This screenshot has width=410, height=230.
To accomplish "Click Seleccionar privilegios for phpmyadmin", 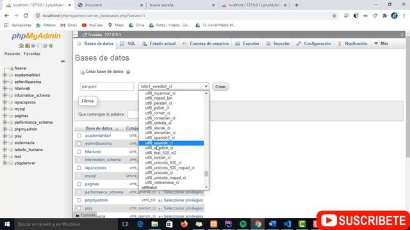I will pos(183,200).
